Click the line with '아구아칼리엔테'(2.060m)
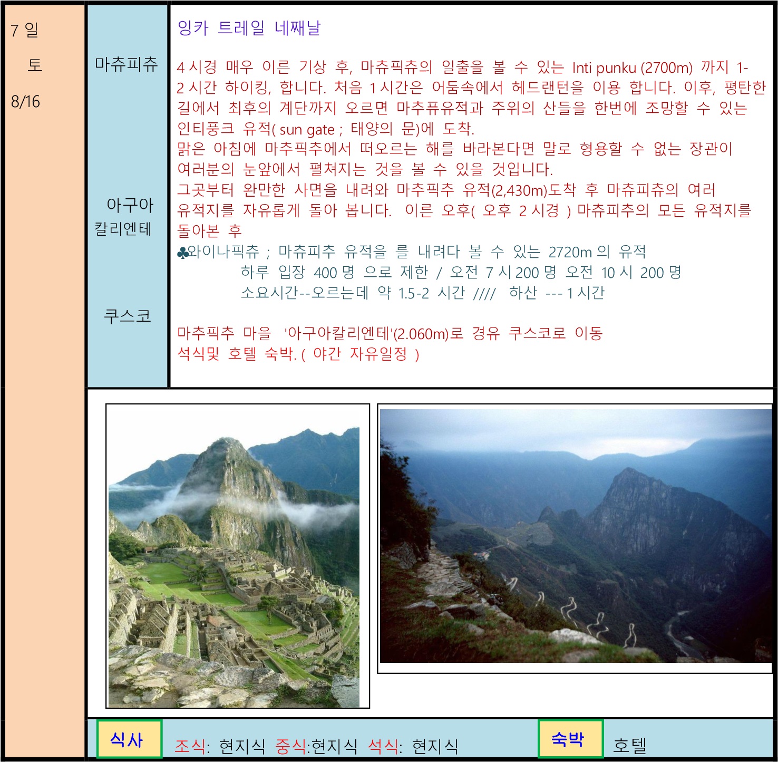 click(390, 333)
